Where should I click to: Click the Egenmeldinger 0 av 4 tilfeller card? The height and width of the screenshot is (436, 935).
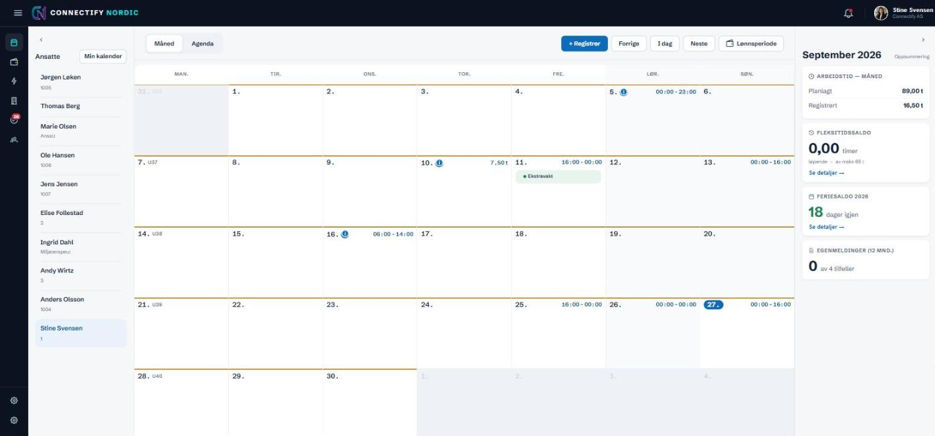point(865,260)
